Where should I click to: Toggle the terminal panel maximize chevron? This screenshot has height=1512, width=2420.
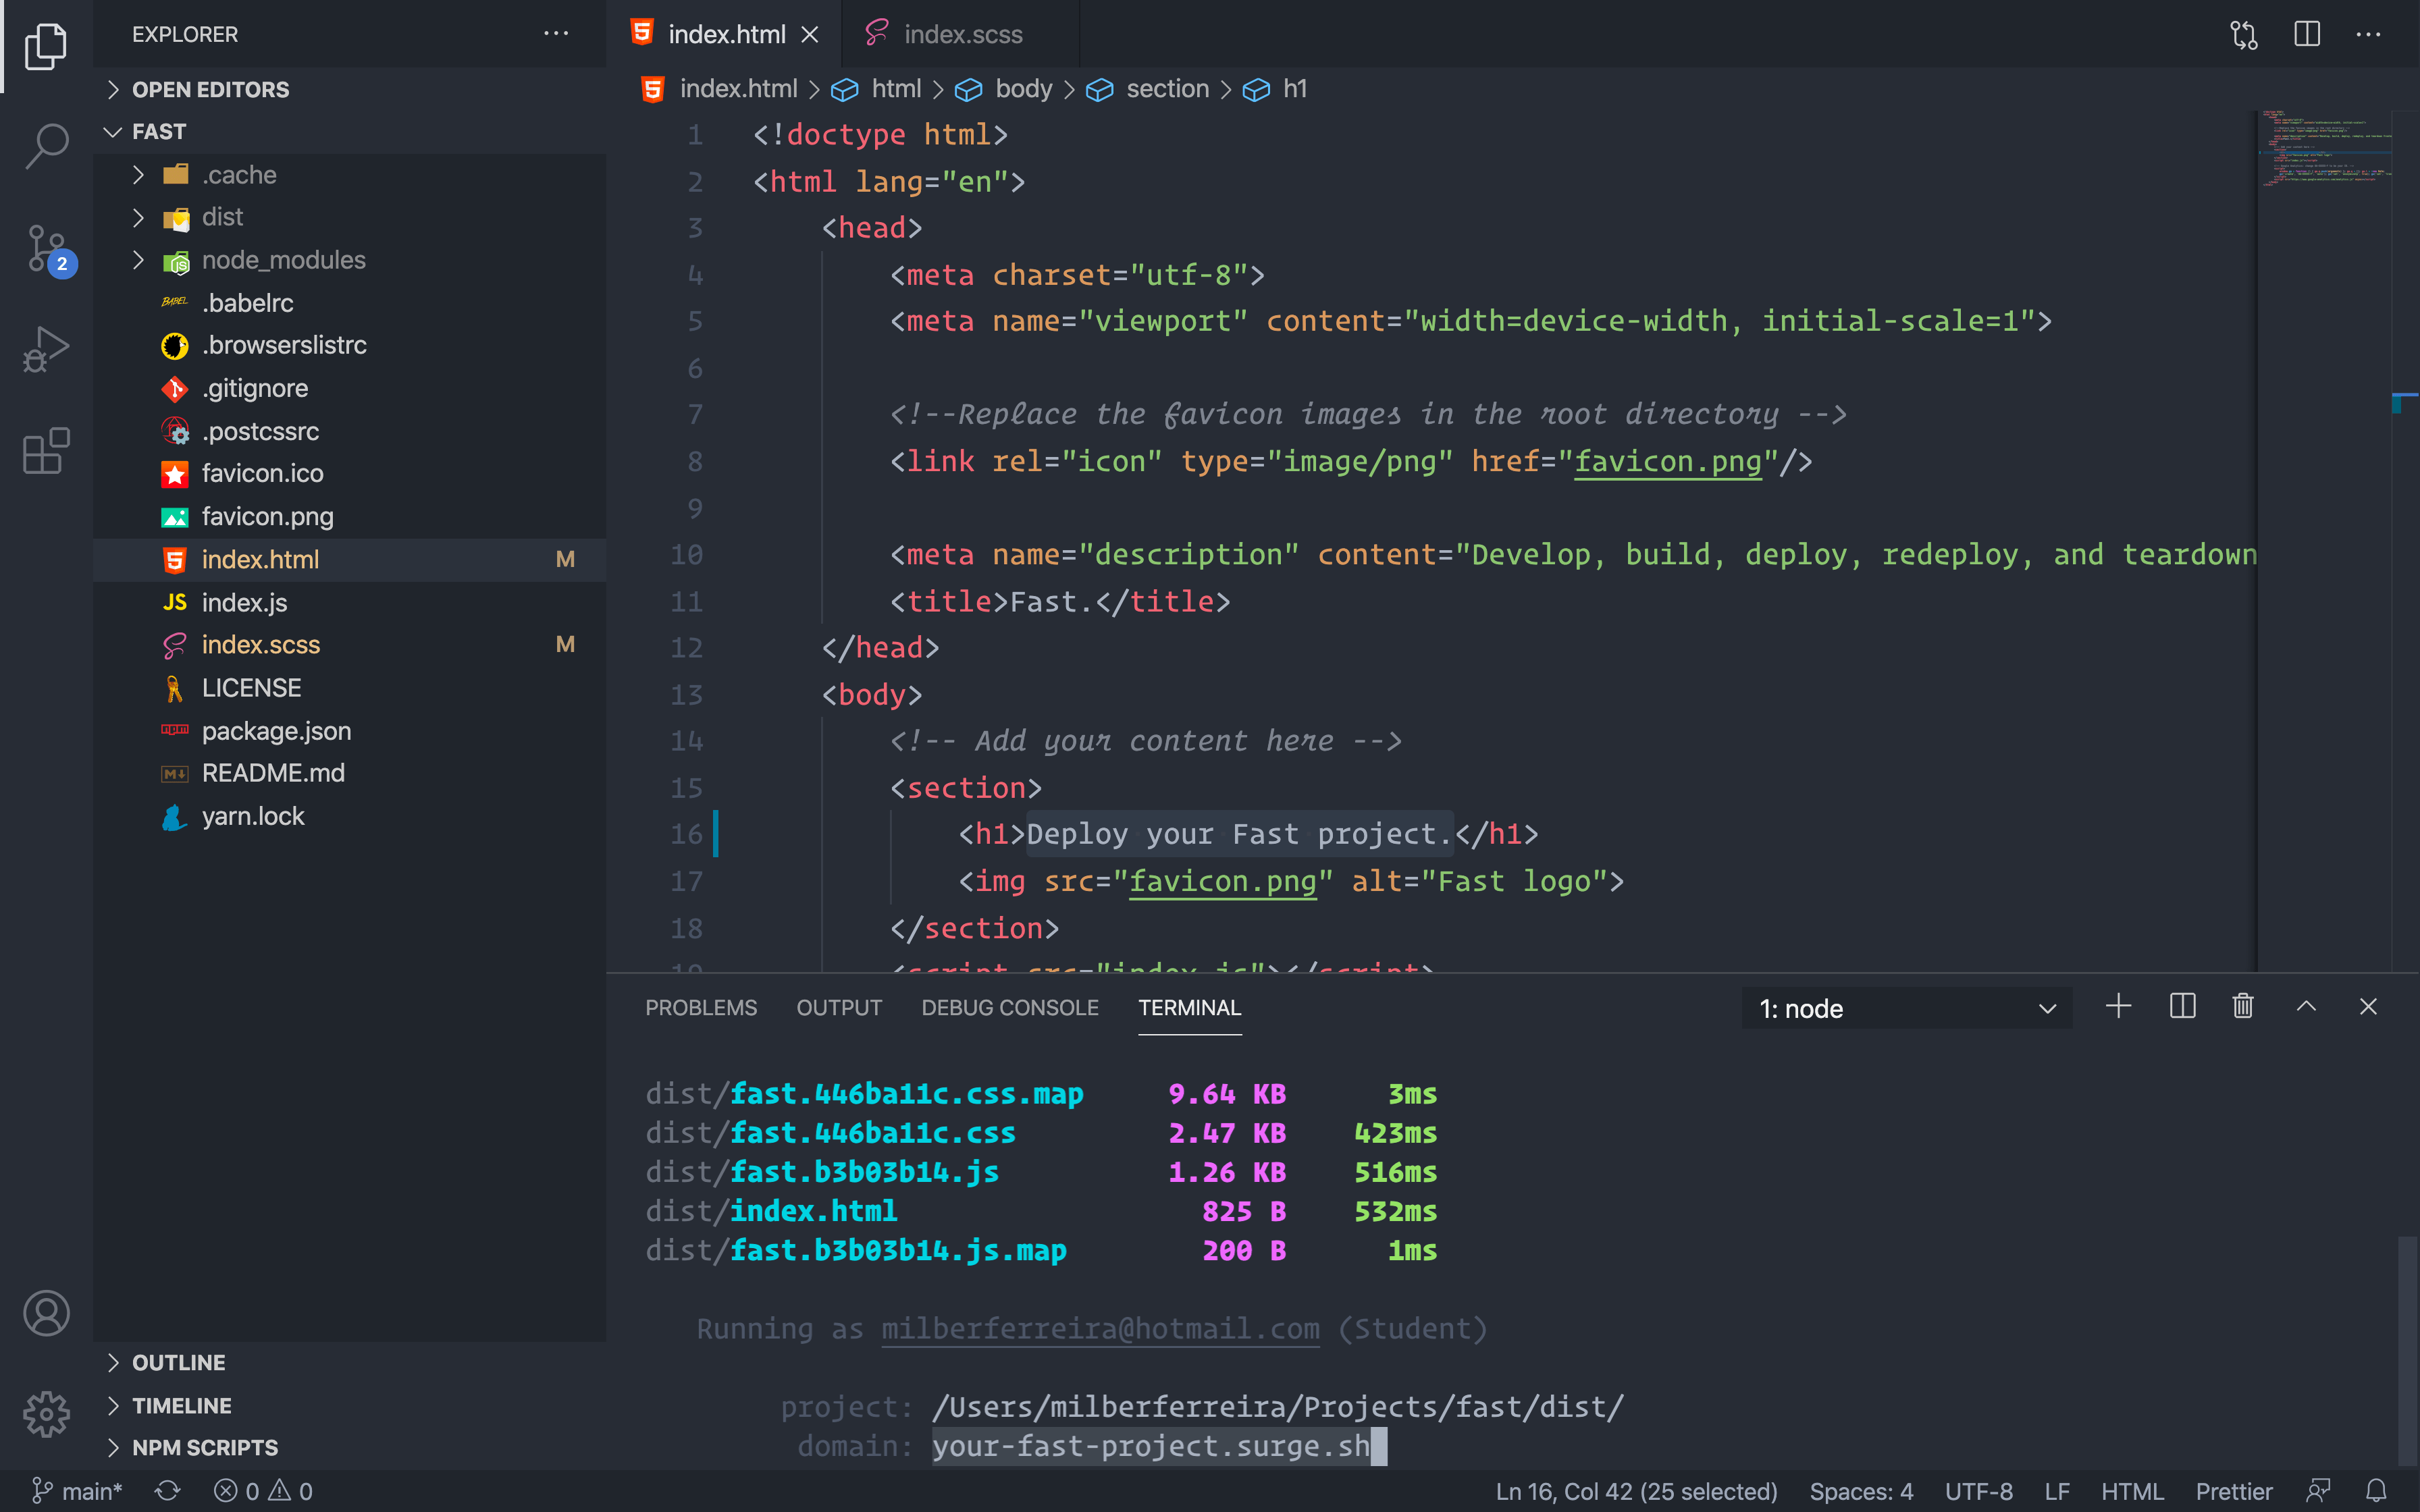pyautogui.click(x=2306, y=1007)
